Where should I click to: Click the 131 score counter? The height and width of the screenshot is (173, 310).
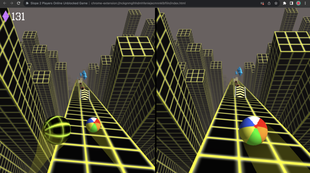(18, 16)
